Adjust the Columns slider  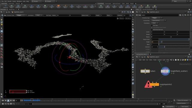(x=174, y=47)
